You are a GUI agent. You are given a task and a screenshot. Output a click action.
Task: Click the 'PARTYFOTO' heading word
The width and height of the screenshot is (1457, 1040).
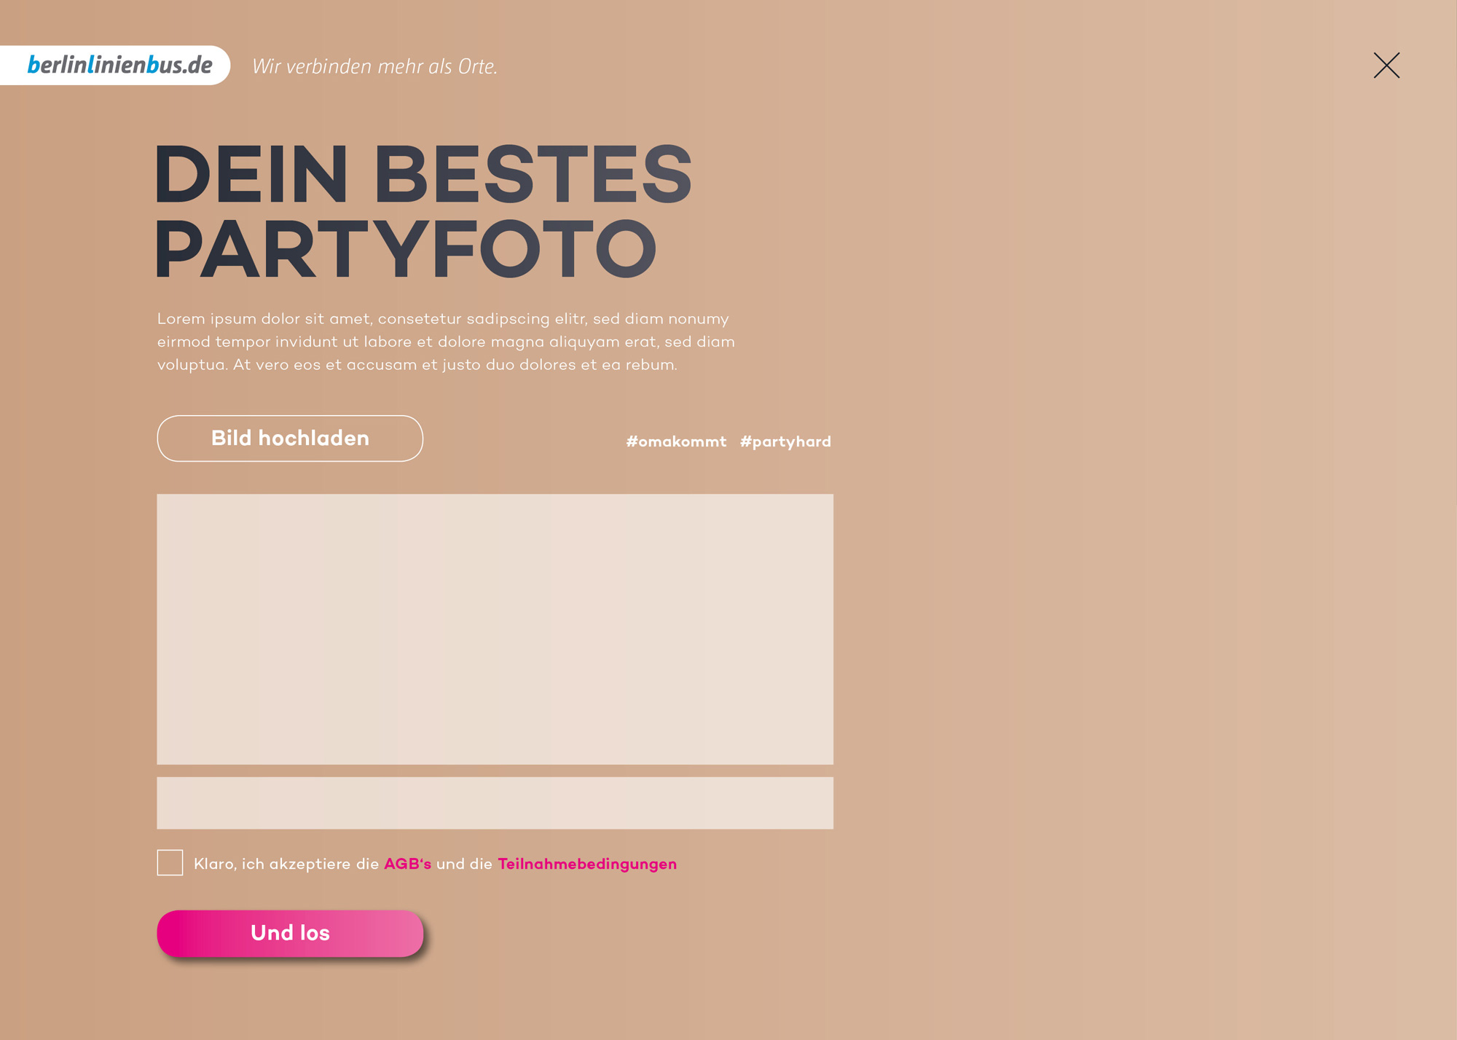[406, 249]
